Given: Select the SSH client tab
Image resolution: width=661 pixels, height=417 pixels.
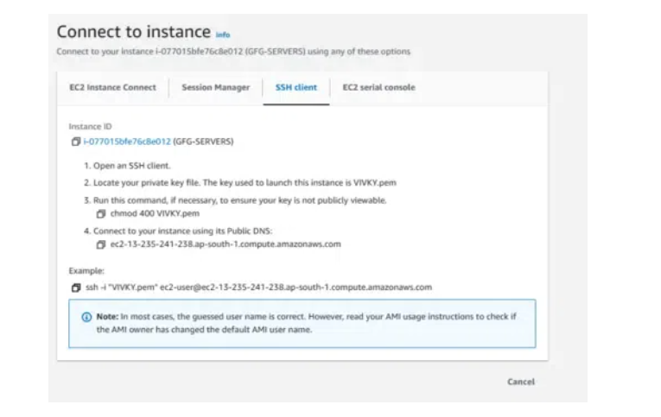Looking at the screenshot, I should 295,87.
